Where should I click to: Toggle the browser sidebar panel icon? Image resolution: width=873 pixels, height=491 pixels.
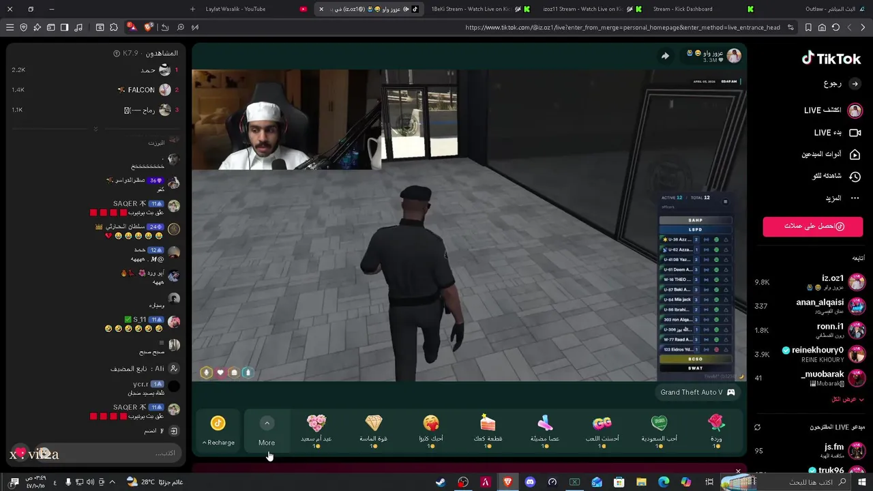64,27
